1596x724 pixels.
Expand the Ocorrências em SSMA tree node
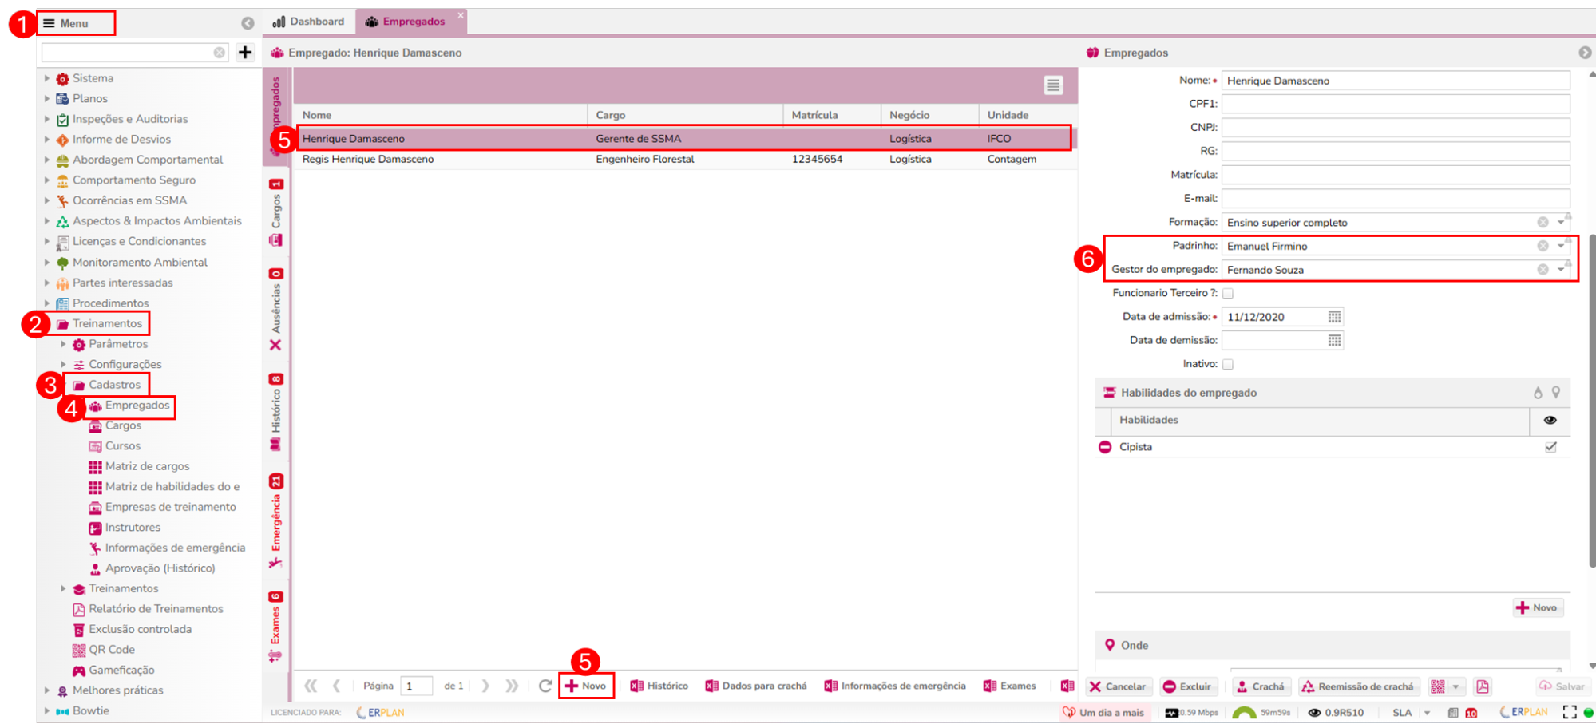coord(47,200)
